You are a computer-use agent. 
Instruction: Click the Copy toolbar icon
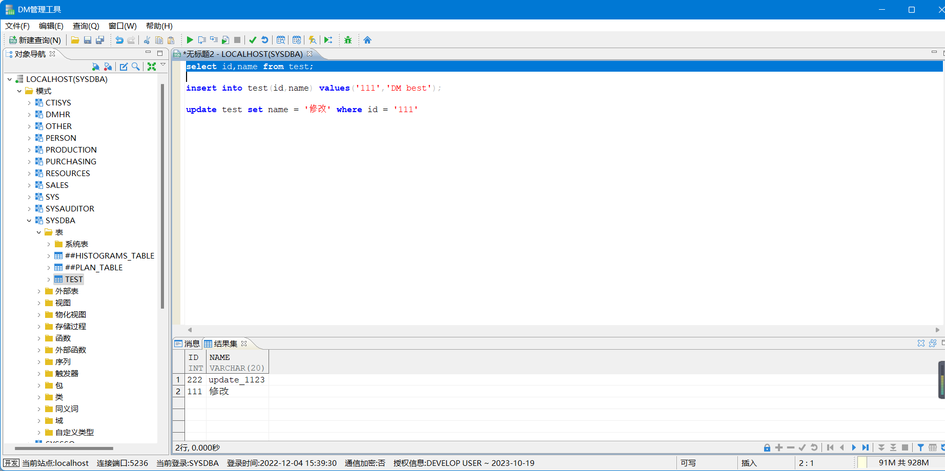click(159, 40)
